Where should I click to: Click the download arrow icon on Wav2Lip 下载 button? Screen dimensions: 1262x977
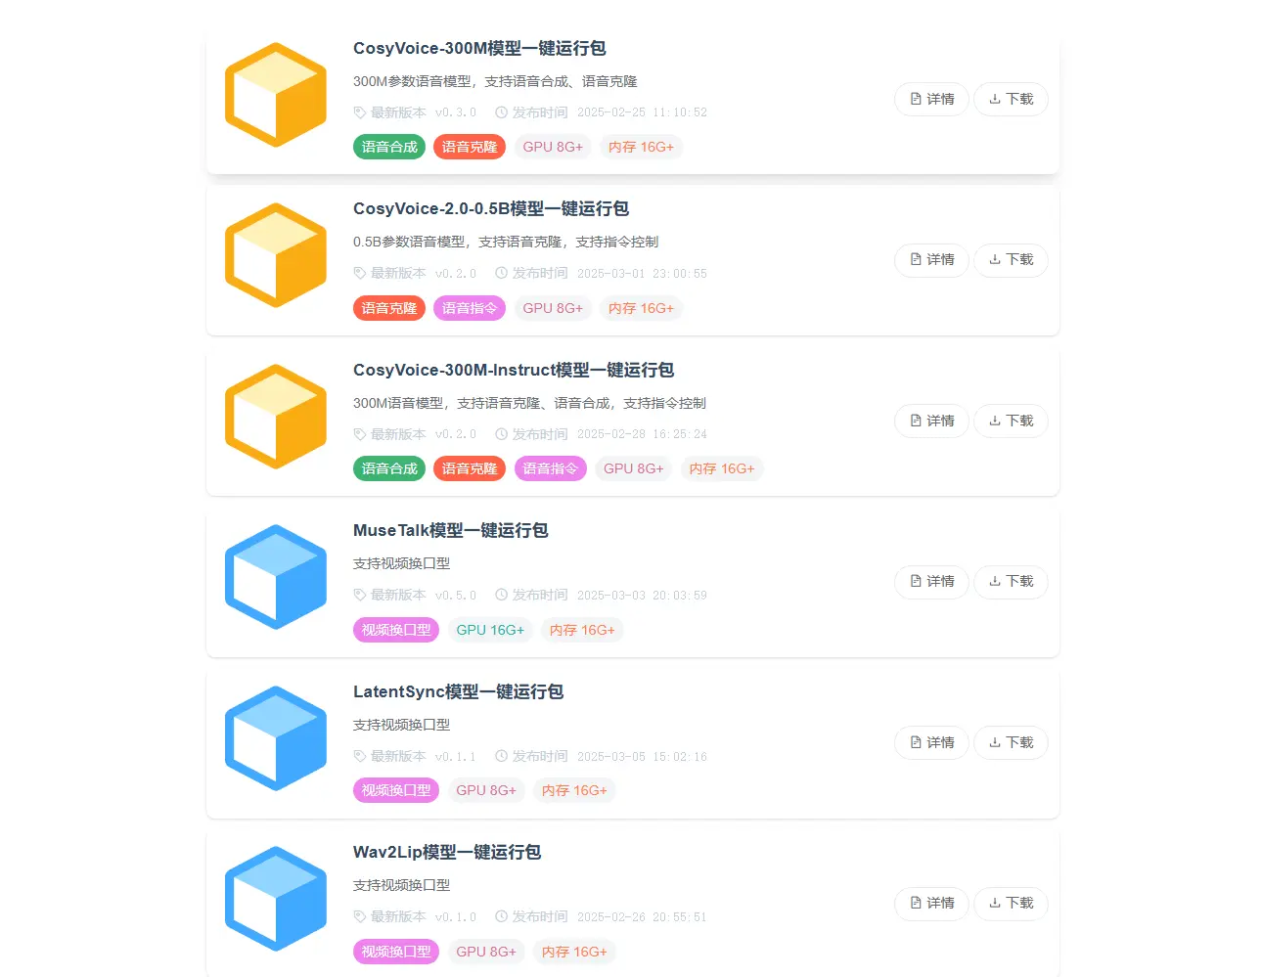click(996, 904)
